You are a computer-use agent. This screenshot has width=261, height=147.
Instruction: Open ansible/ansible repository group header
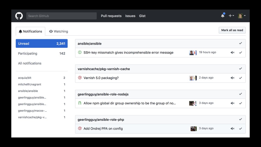[89, 44]
